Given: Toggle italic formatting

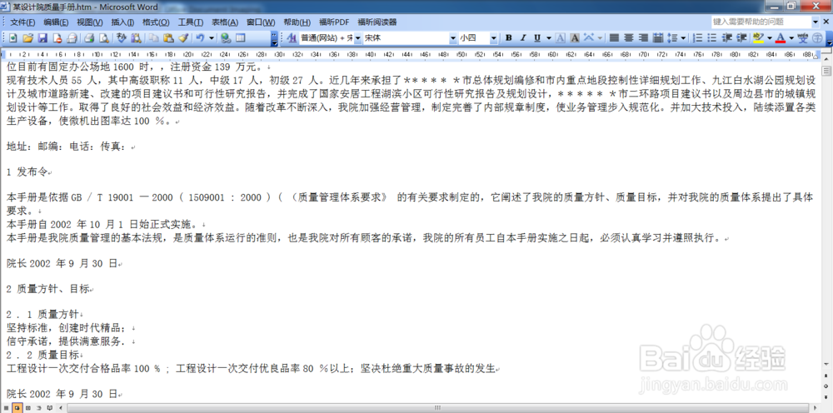Looking at the screenshot, I should [x=523, y=37].
